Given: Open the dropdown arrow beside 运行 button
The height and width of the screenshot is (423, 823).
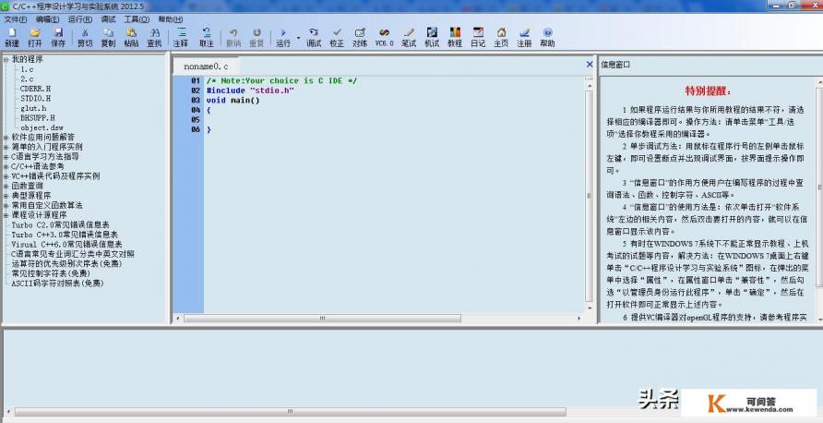Looking at the screenshot, I should tap(298, 38).
